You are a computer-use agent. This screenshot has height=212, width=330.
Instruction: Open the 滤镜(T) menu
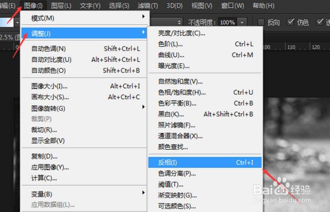(148, 6)
